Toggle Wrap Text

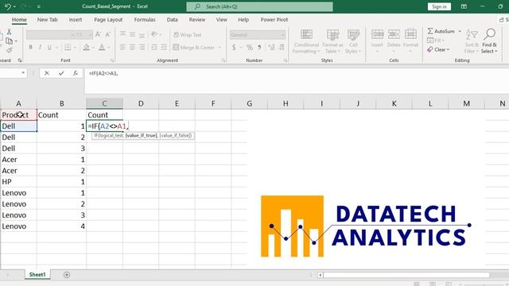[x=188, y=35]
